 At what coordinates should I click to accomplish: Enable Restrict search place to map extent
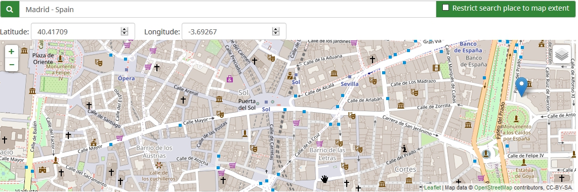click(446, 8)
